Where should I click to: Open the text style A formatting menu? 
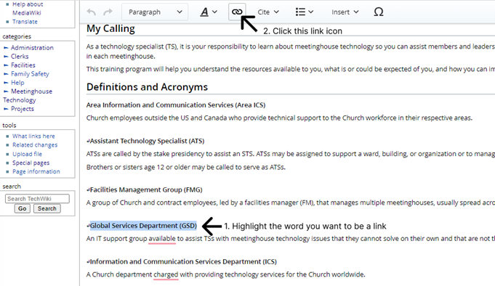(x=209, y=12)
